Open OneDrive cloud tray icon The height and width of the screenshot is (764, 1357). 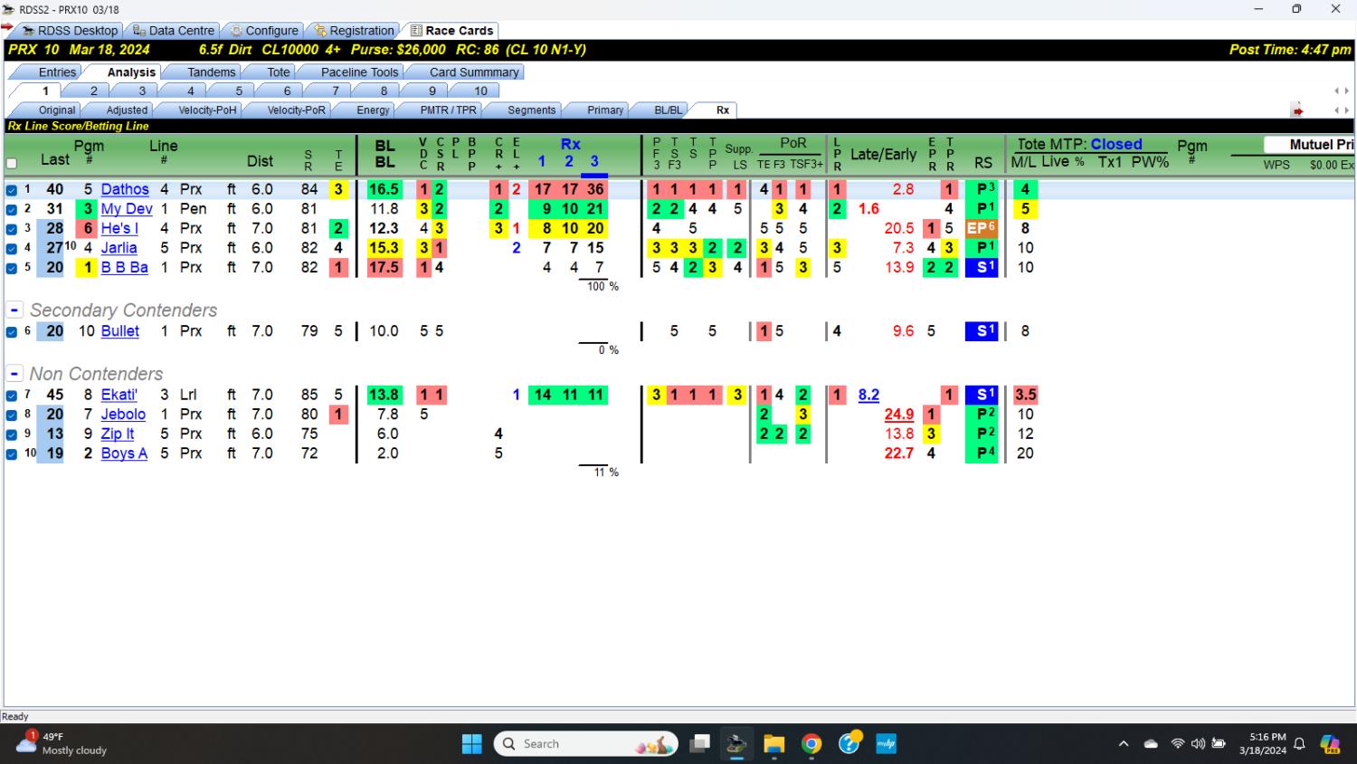pyautogui.click(x=1151, y=744)
